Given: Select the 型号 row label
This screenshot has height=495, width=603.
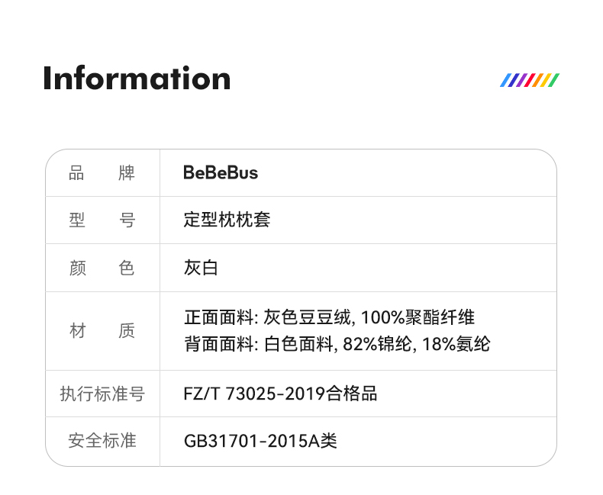Looking at the screenshot, I should point(102,220).
